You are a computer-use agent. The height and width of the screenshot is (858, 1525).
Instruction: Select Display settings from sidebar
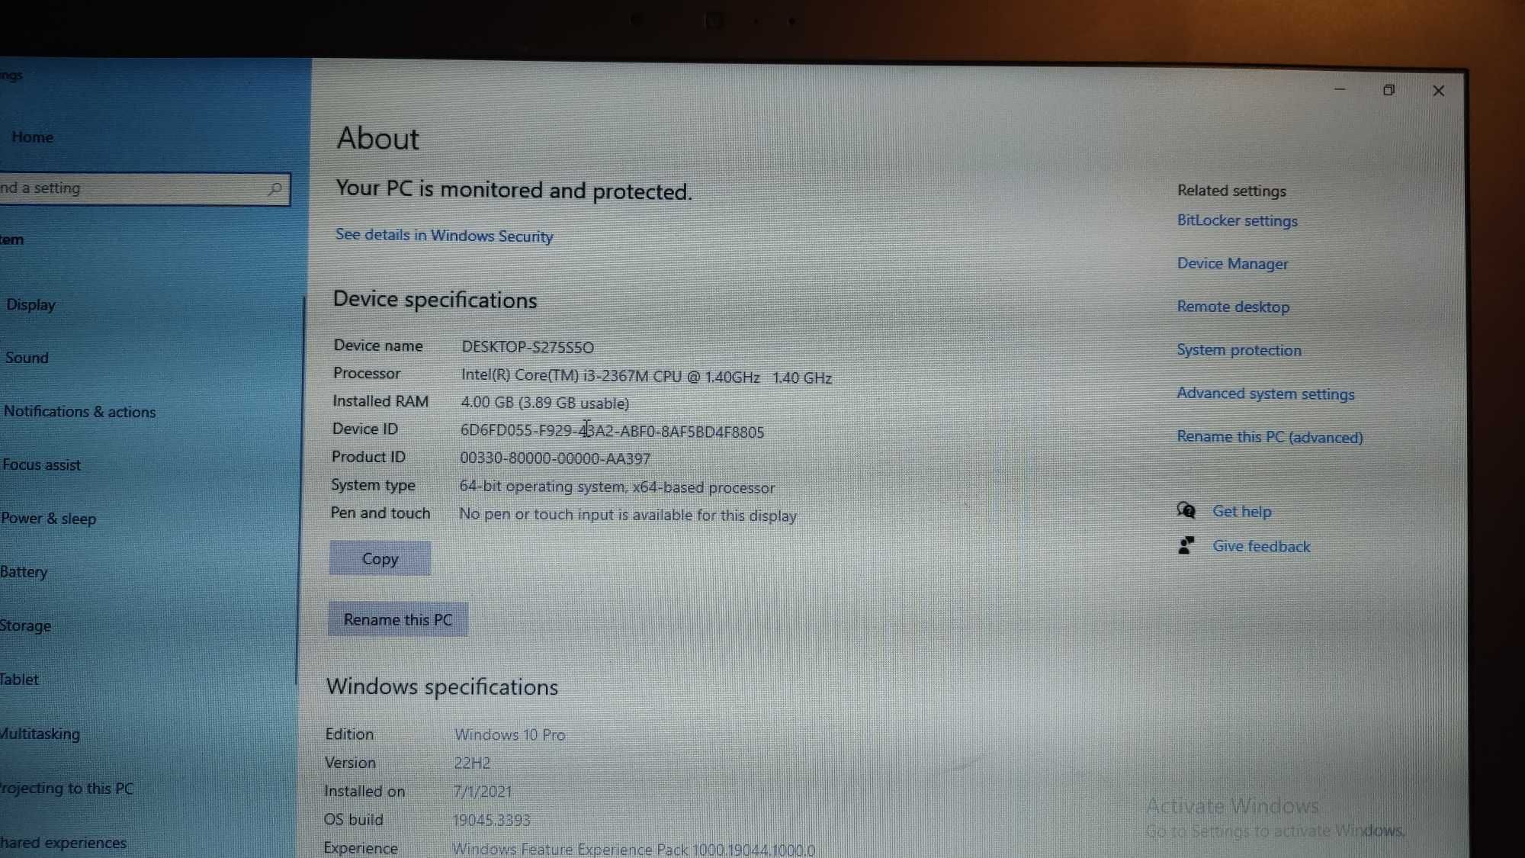pos(30,304)
